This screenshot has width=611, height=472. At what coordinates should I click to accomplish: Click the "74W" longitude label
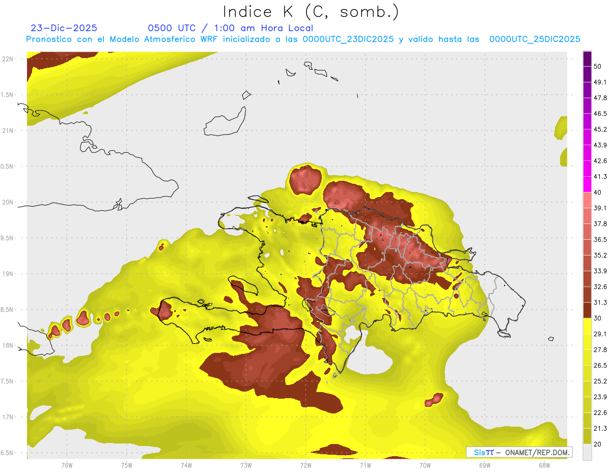tap(186, 465)
